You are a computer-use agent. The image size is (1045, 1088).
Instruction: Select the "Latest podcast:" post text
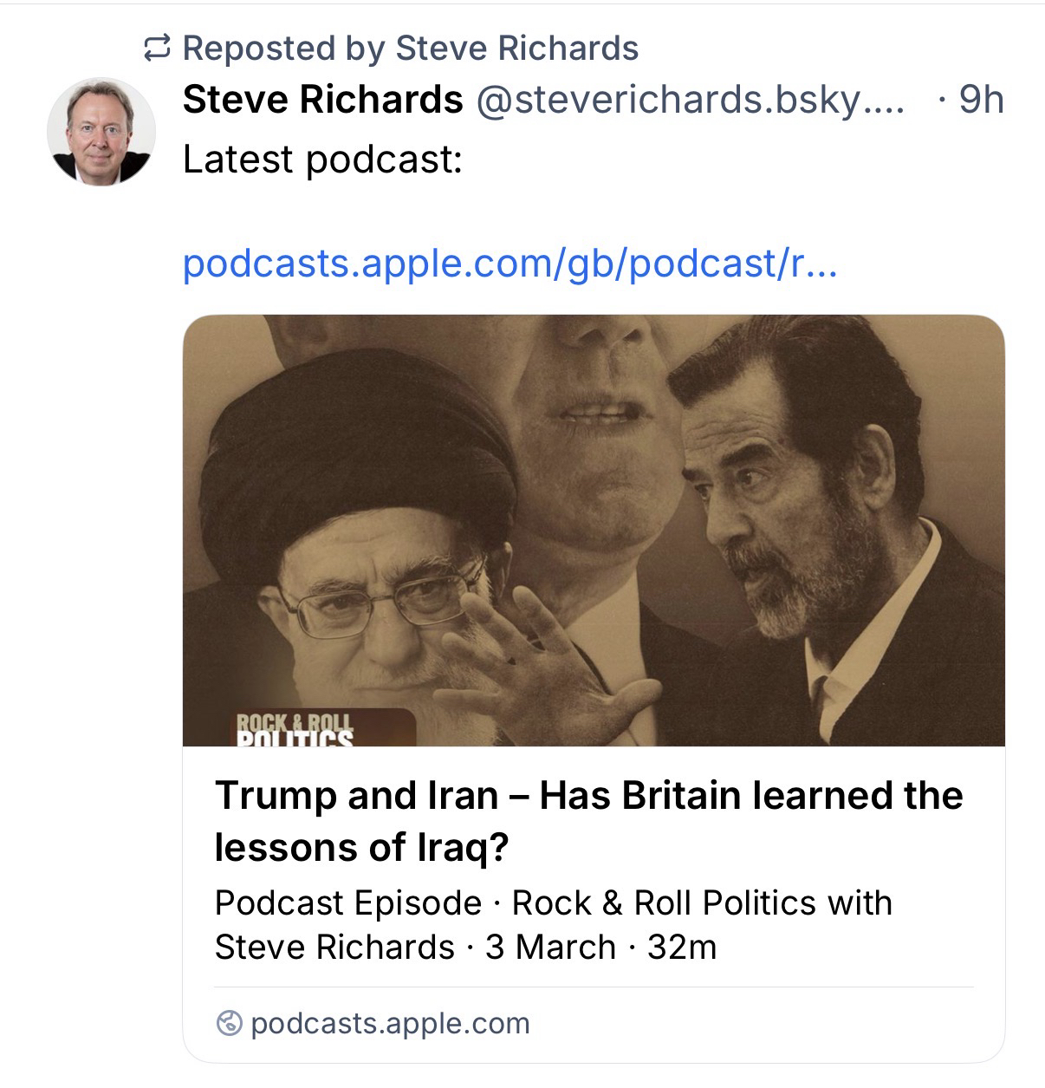(322, 160)
